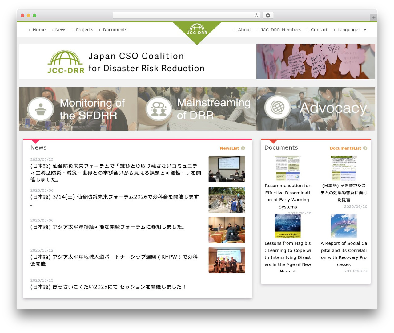Image resolution: width=394 pixels, height=333 pixels.
Task: Click the Early Warning Systems recommendation thumbnail
Action: (x=288, y=168)
